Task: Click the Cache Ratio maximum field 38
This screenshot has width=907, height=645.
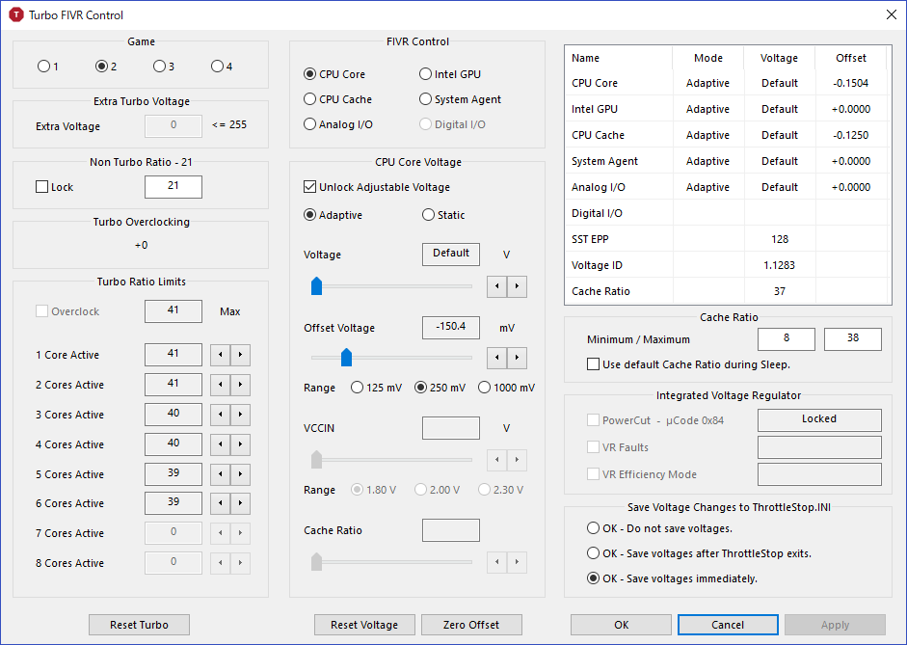Action: [853, 339]
